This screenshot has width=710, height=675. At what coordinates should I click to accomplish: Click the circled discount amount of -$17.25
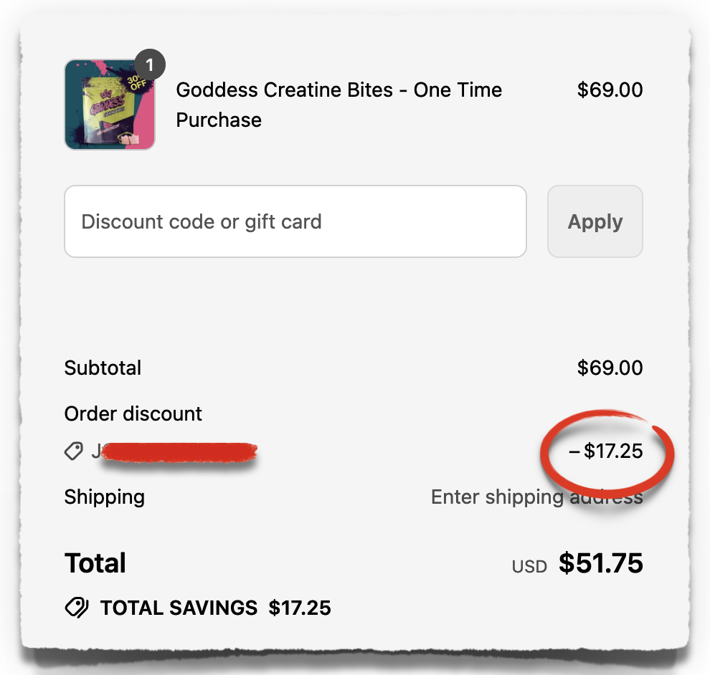pyautogui.click(x=607, y=451)
